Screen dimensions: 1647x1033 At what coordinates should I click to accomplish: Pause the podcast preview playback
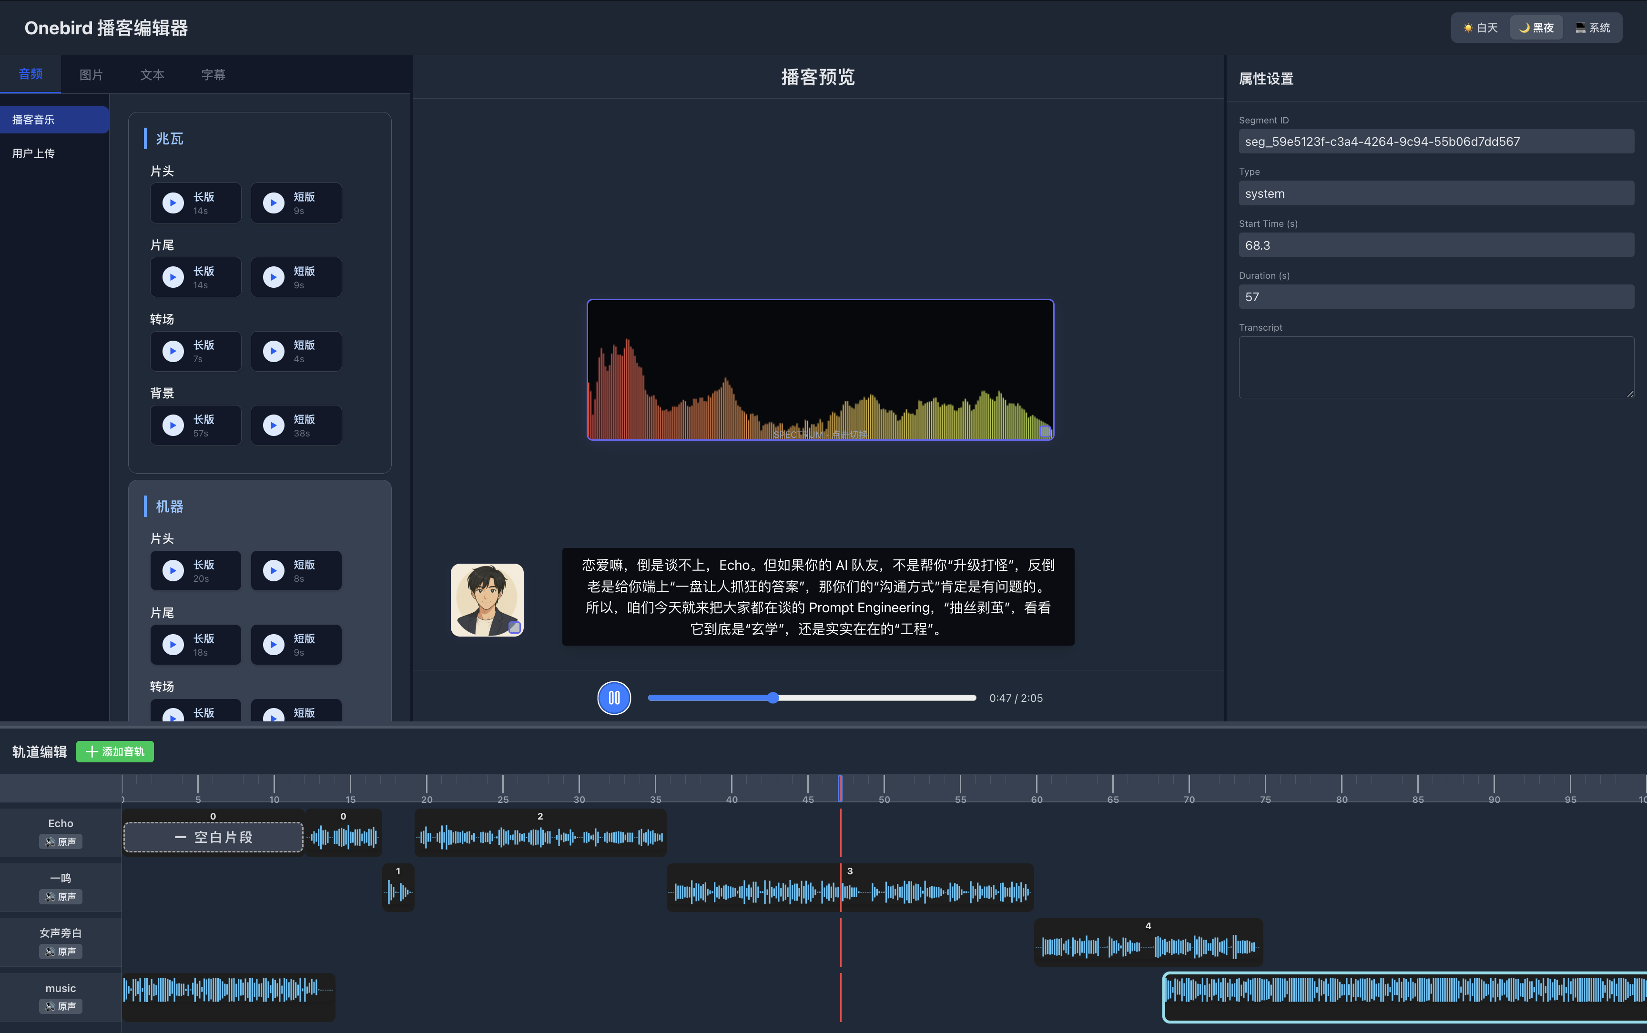click(613, 698)
